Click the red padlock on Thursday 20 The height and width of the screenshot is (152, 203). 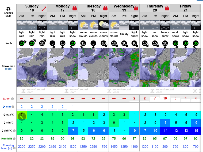coord(167,8)
